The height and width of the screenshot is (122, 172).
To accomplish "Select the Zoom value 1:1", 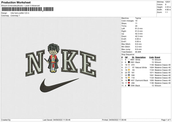I will pyautogui.click(x=166, y=12).
